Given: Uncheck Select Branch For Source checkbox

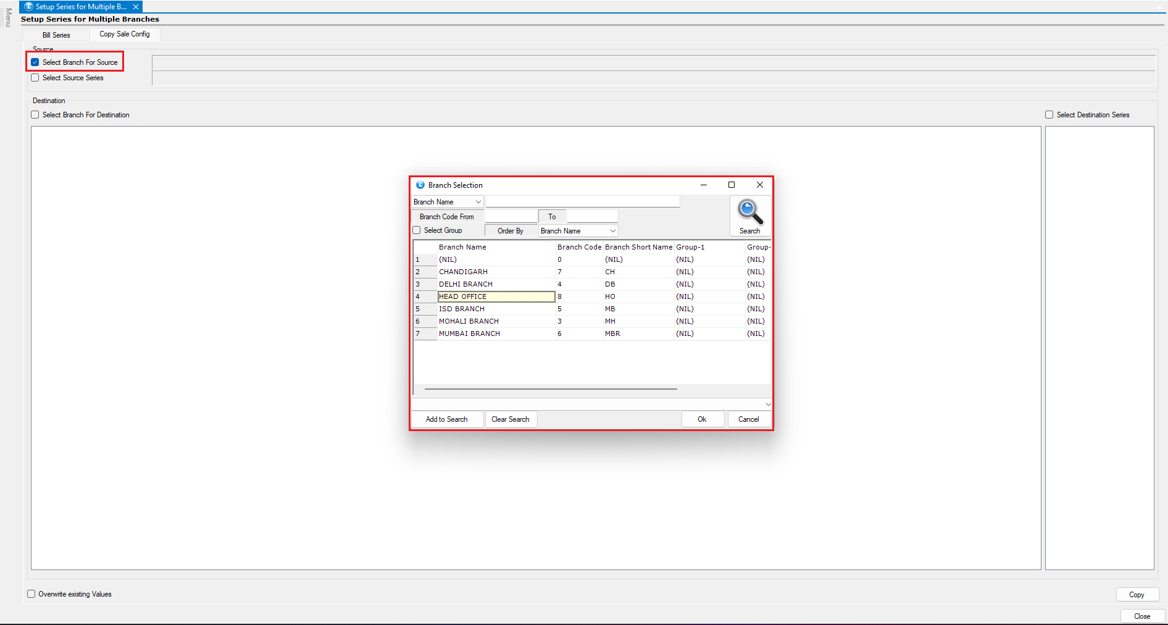Looking at the screenshot, I should point(35,62).
